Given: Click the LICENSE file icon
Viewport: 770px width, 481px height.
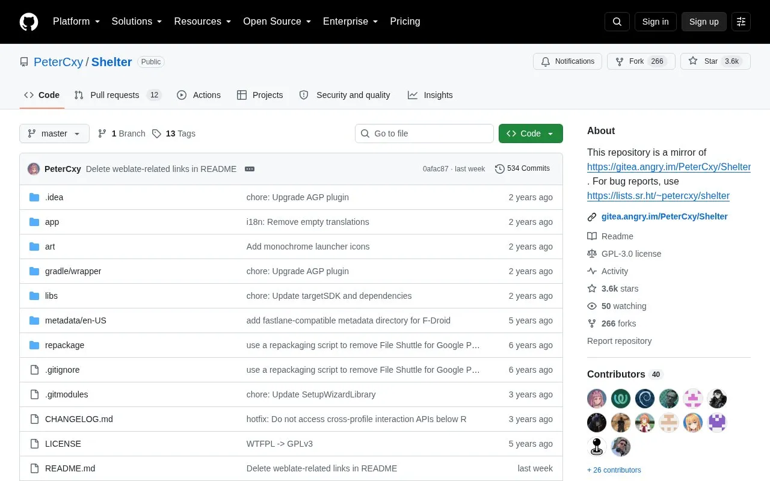Looking at the screenshot, I should tap(34, 444).
